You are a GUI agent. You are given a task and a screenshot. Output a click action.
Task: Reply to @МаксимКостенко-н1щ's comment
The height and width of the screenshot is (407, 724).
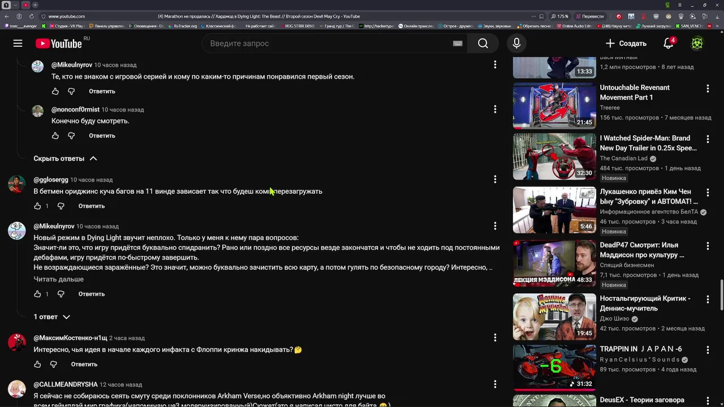click(84, 364)
